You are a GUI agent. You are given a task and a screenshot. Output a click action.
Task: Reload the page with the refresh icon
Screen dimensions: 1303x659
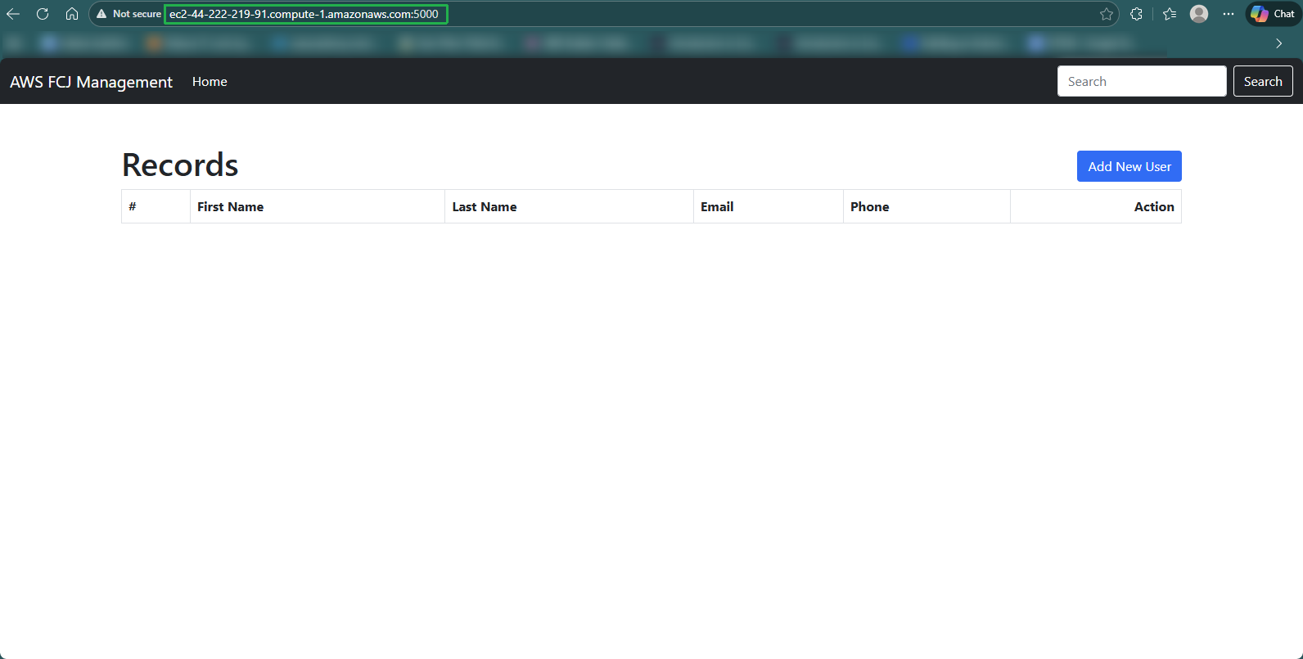tap(43, 14)
